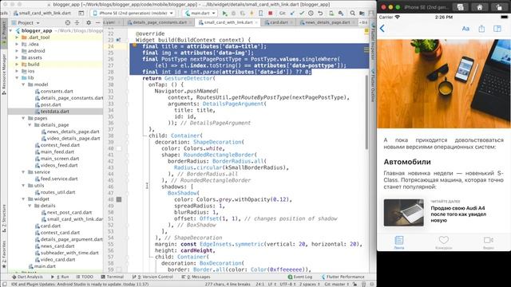Open the main.dart run configuration dropdown
Image resolution: width=511 pixels, height=287 pixels.
point(200,13)
